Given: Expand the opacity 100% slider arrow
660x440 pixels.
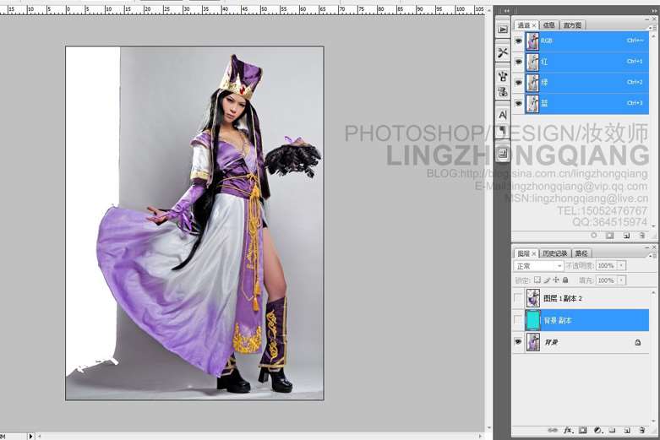Looking at the screenshot, I should click(621, 266).
